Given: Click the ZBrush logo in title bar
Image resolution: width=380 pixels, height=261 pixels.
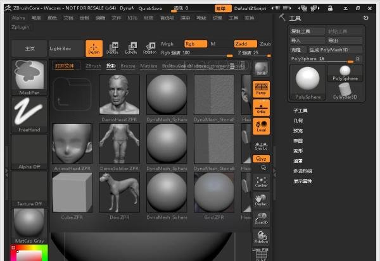Looking at the screenshot, I should (x=8, y=8).
